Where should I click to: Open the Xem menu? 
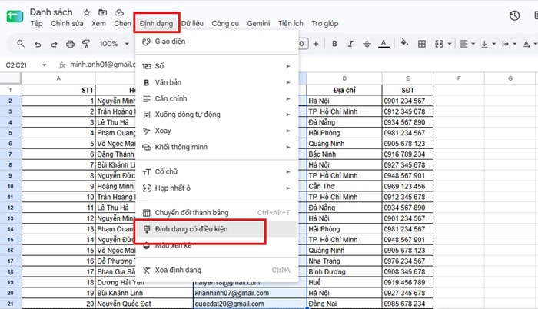(98, 23)
